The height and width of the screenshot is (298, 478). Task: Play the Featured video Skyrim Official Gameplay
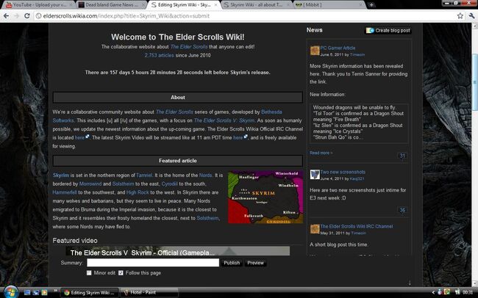(x=178, y=251)
